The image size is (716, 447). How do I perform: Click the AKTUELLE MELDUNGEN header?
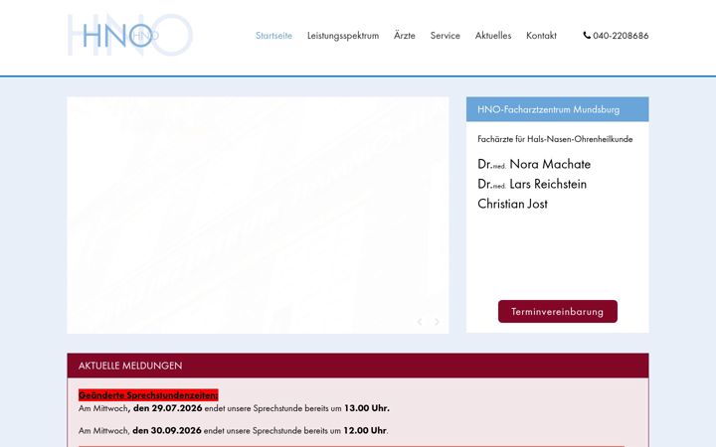pos(358,366)
